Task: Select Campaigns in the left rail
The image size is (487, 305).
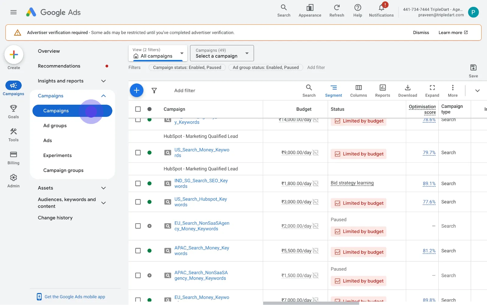Action: click(13, 88)
